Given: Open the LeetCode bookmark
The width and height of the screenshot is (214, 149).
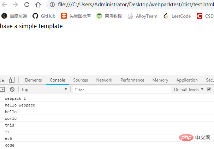Looking at the screenshot, I should 177,16.
